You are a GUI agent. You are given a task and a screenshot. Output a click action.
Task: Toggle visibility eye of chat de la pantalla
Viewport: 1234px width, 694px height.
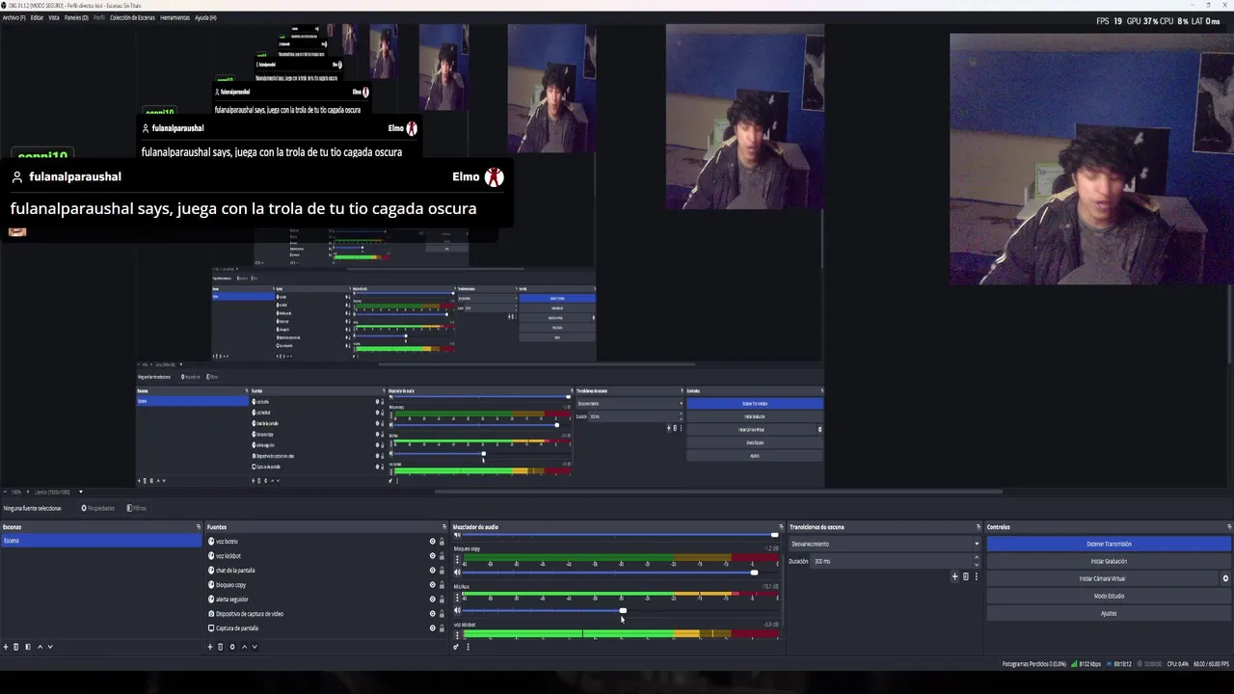tap(432, 571)
